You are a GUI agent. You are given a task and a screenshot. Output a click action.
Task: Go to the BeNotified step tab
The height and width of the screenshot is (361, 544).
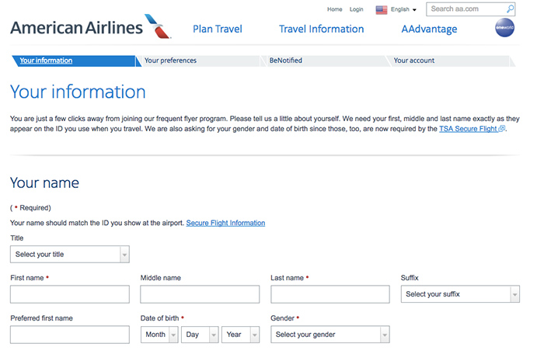pyautogui.click(x=286, y=61)
